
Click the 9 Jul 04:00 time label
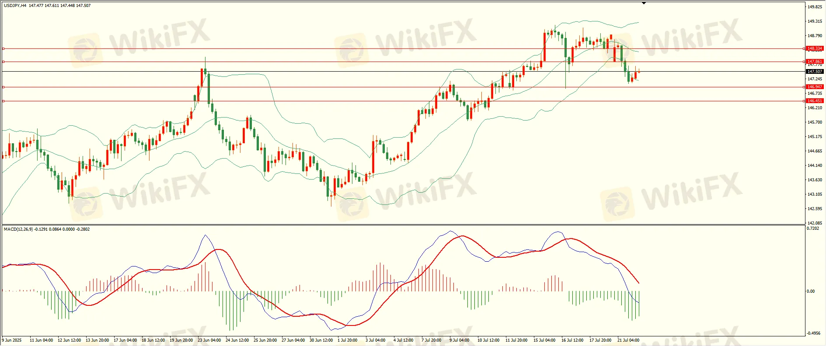coord(460,340)
